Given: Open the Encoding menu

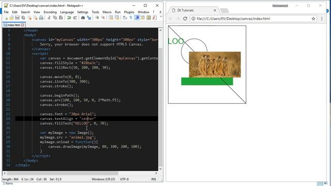Looking at the screenshot, I should click(50, 12).
